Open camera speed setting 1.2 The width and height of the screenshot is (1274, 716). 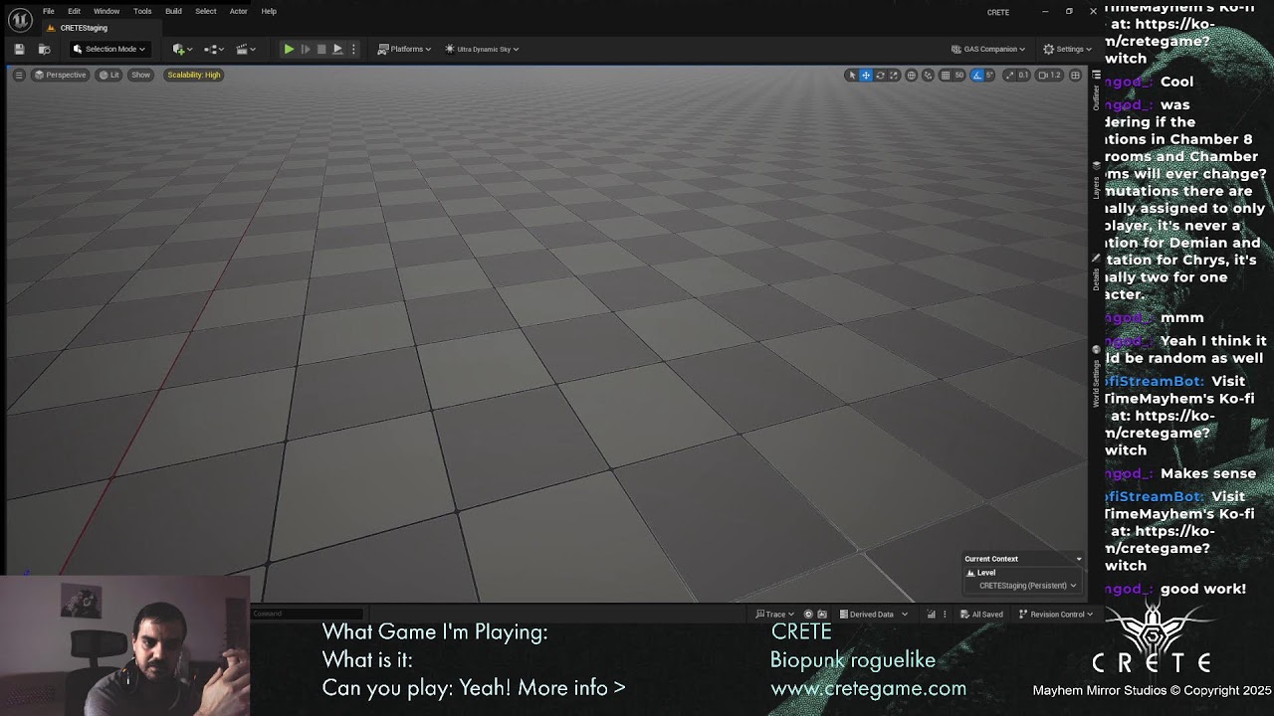tap(1051, 75)
